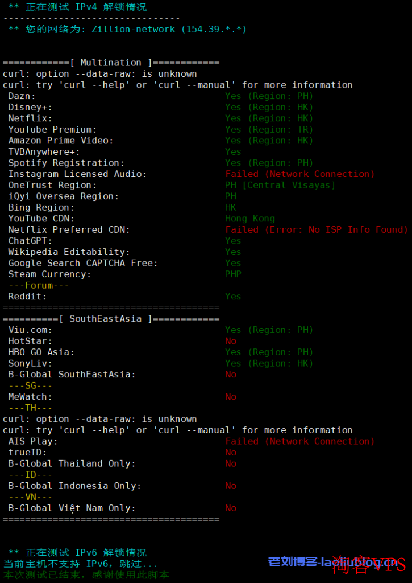Select the AIS Play failed message
Screen dimensions: 412x583
[x=300, y=441]
